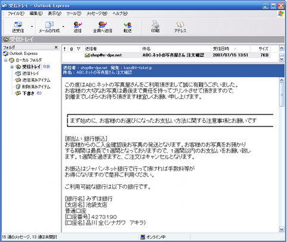This screenshot has height=242, width=287.
Task: Open the Create Mail dropdown arrow
Action: point(63,26)
